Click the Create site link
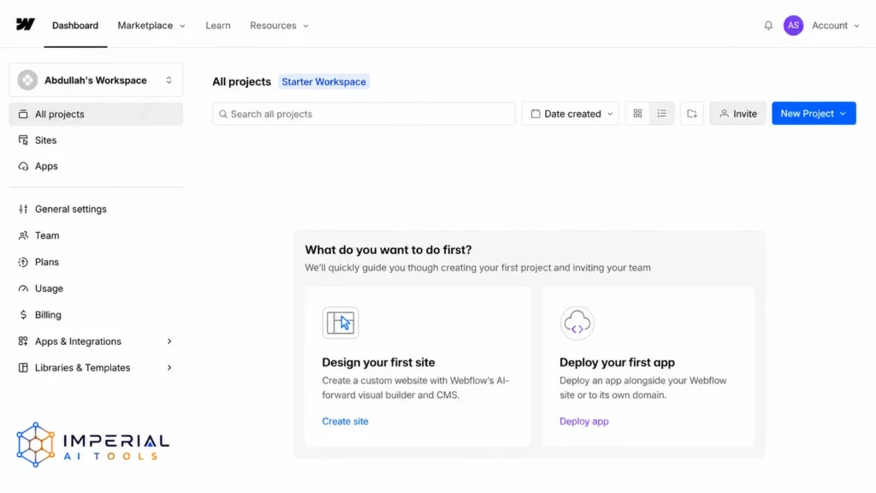876x493 pixels. pyautogui.click(x=345, y=421)
